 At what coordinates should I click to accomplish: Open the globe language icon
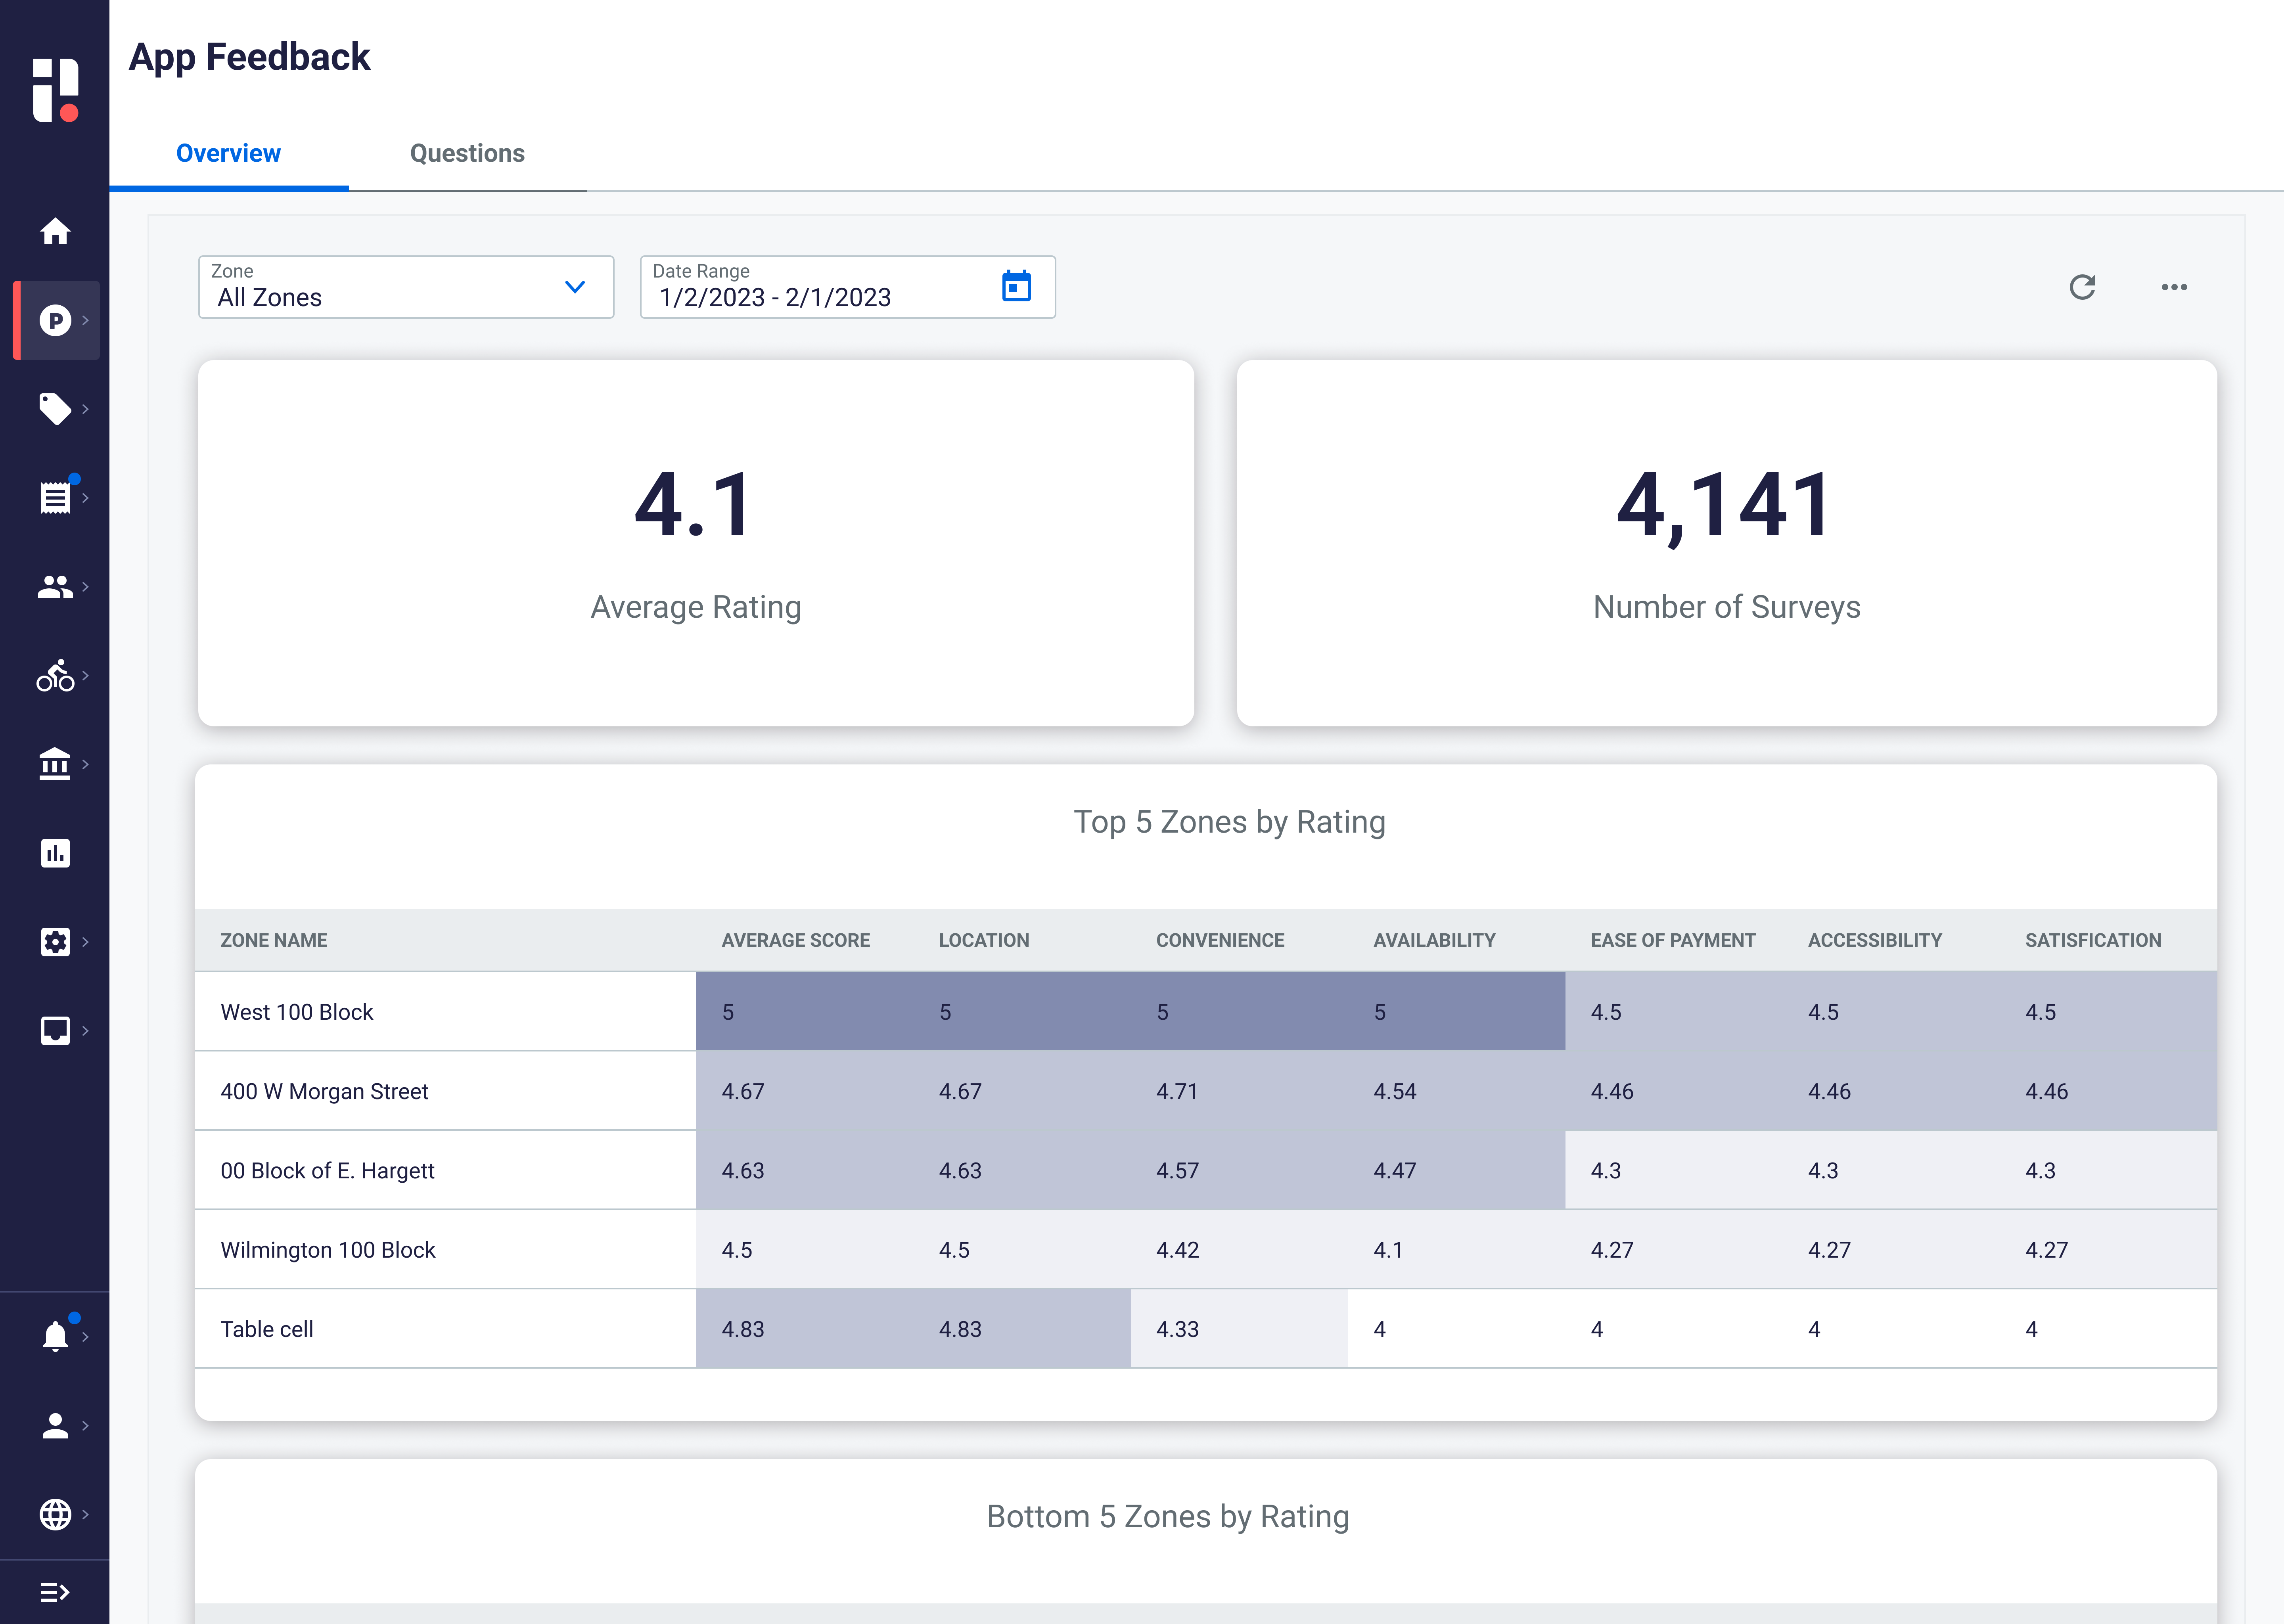coord(55,1514)
